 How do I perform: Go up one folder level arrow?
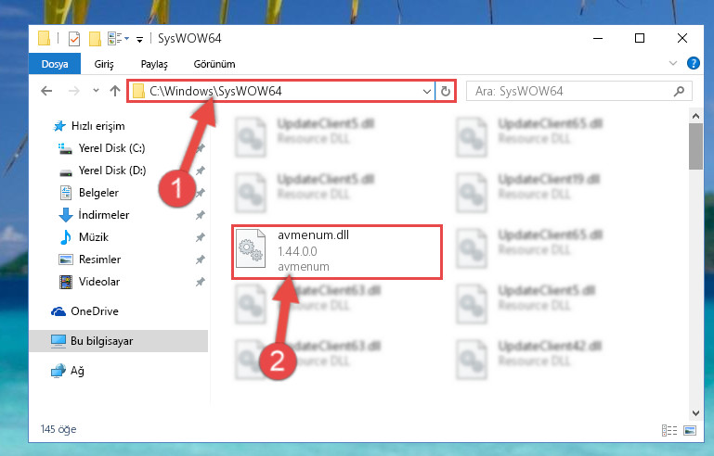coord(115,91)
